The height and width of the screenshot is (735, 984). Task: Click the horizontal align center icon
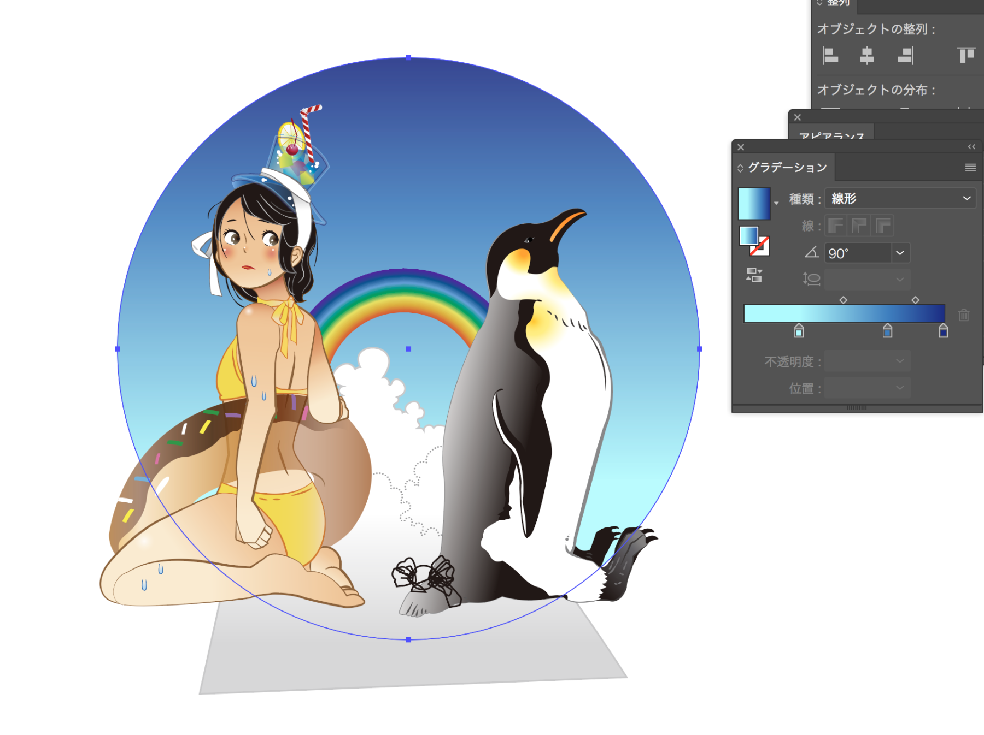tap(867, 55)
